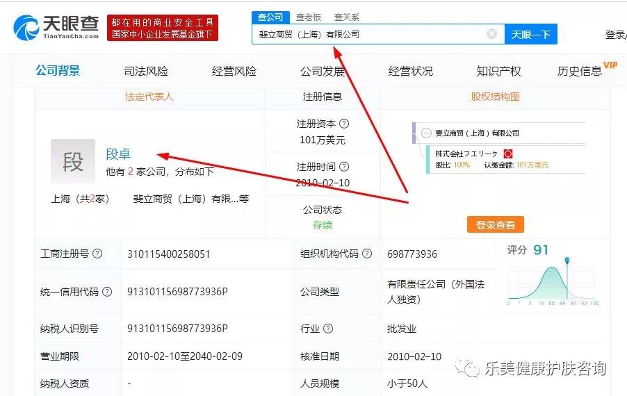Open the 公司背景 navigation tab
The image size is (627, 396).
[58, 71]
